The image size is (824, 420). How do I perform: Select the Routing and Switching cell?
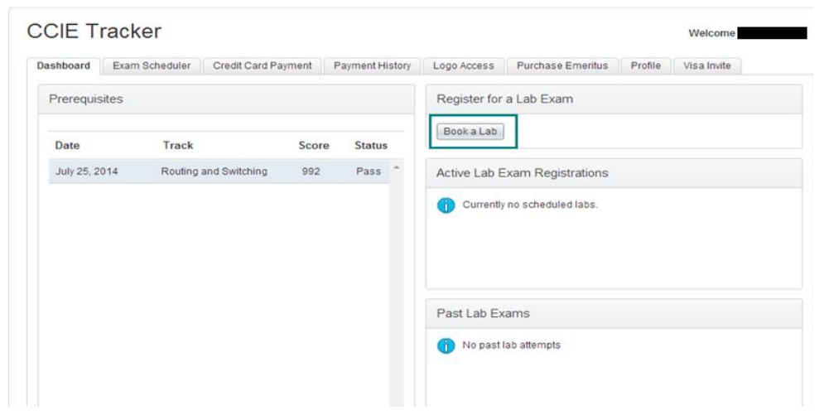(x=214, y=171)
